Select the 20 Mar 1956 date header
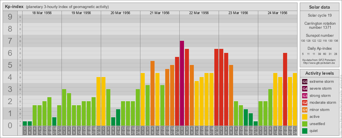The image size is (342, 138). click(120, 13)
